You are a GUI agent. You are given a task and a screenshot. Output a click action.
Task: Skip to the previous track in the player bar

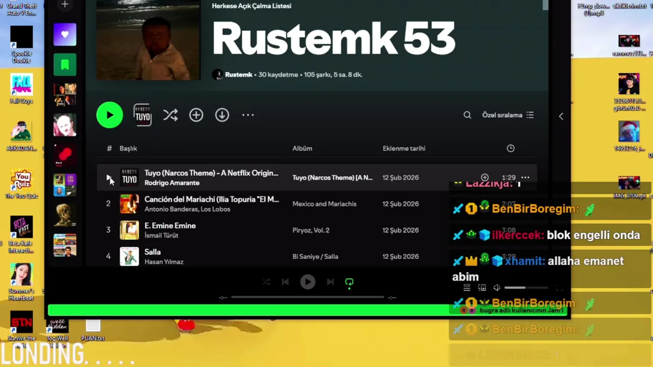click(285, 282)
